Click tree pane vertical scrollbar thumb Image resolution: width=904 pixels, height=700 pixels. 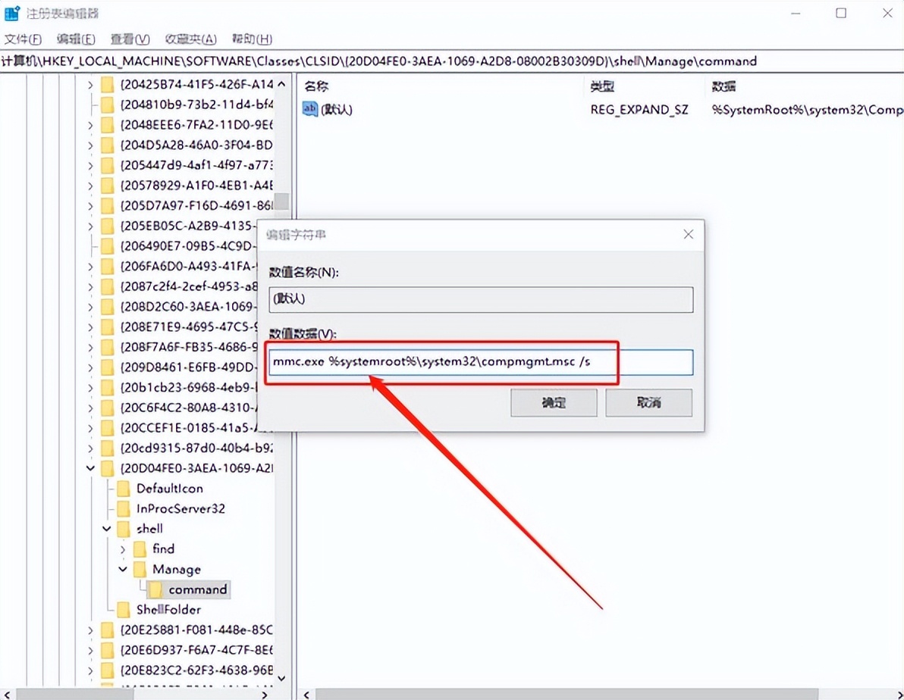click(281, 201)
